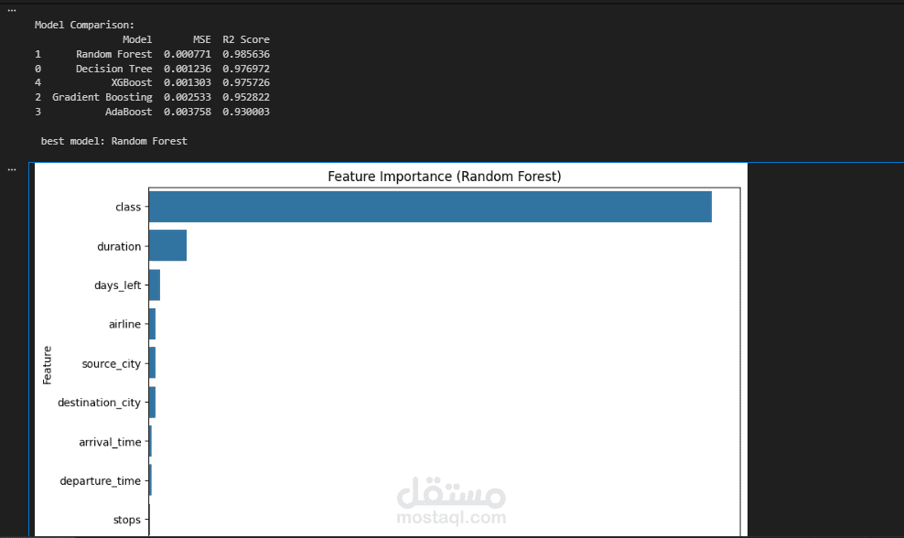The height and width of the screenshot is (538, 904).
Task: Click the 'stops' axis label
Action: point(127,520)
